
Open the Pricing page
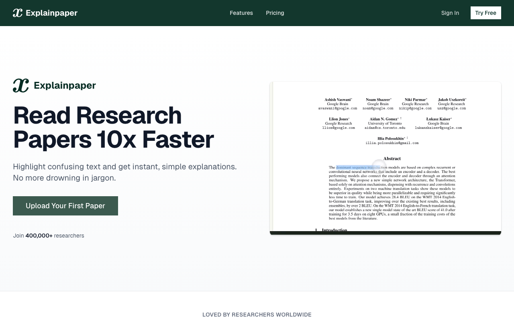click(x=275, y=13)
